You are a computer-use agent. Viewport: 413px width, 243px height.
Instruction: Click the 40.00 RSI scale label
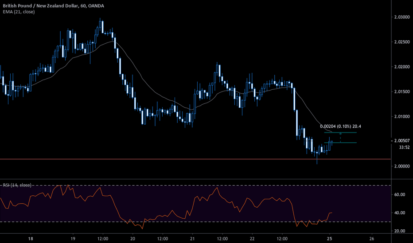[401, 213]
